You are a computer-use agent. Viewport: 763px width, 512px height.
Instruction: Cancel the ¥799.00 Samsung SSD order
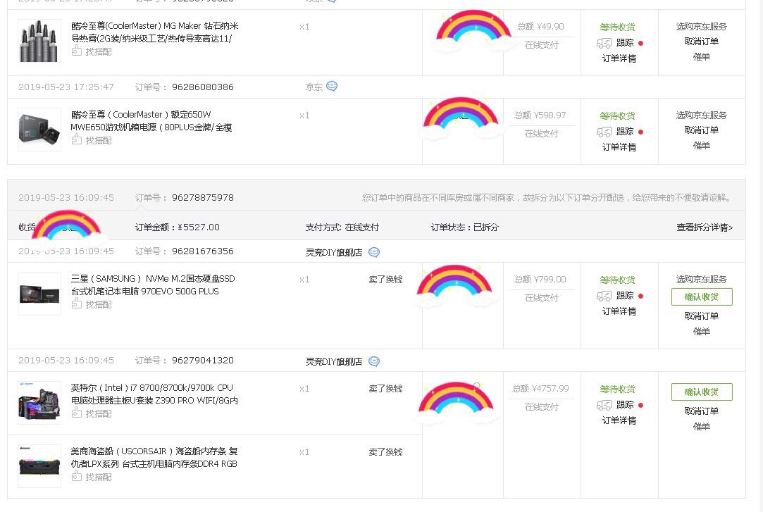click(702, 316)
